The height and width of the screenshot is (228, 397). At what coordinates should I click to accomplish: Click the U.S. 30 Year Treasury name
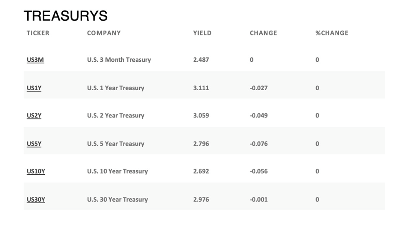point(117,199)
